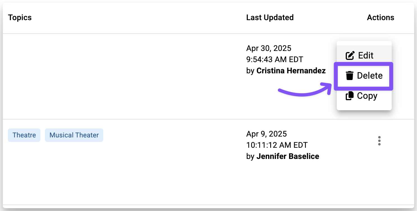Viewport: 417px width, 211px height.
Task: Open the three-dot actions menu for Jennifer's row
Action: click(379, 141)
